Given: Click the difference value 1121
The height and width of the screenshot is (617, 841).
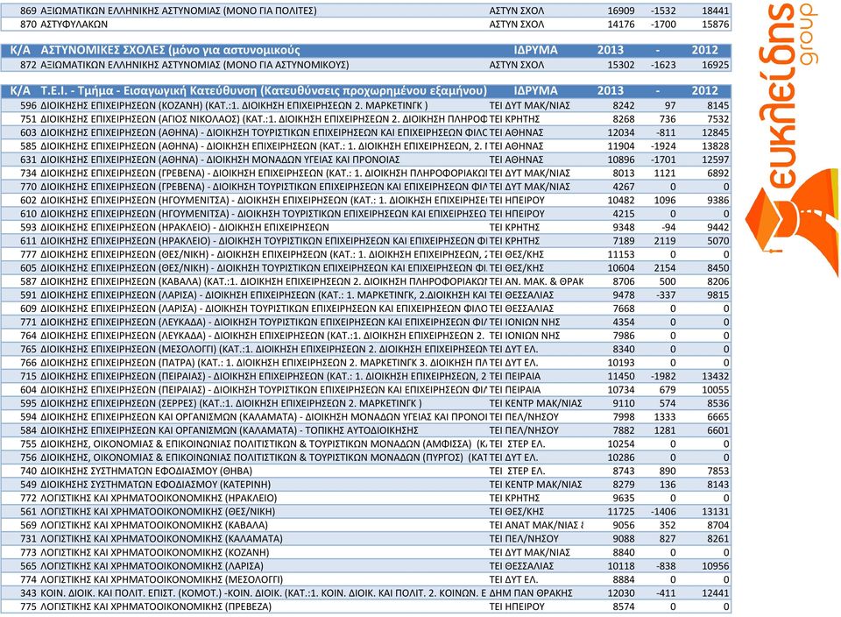Looking at the screenshot, I should [x=665, y=174].
